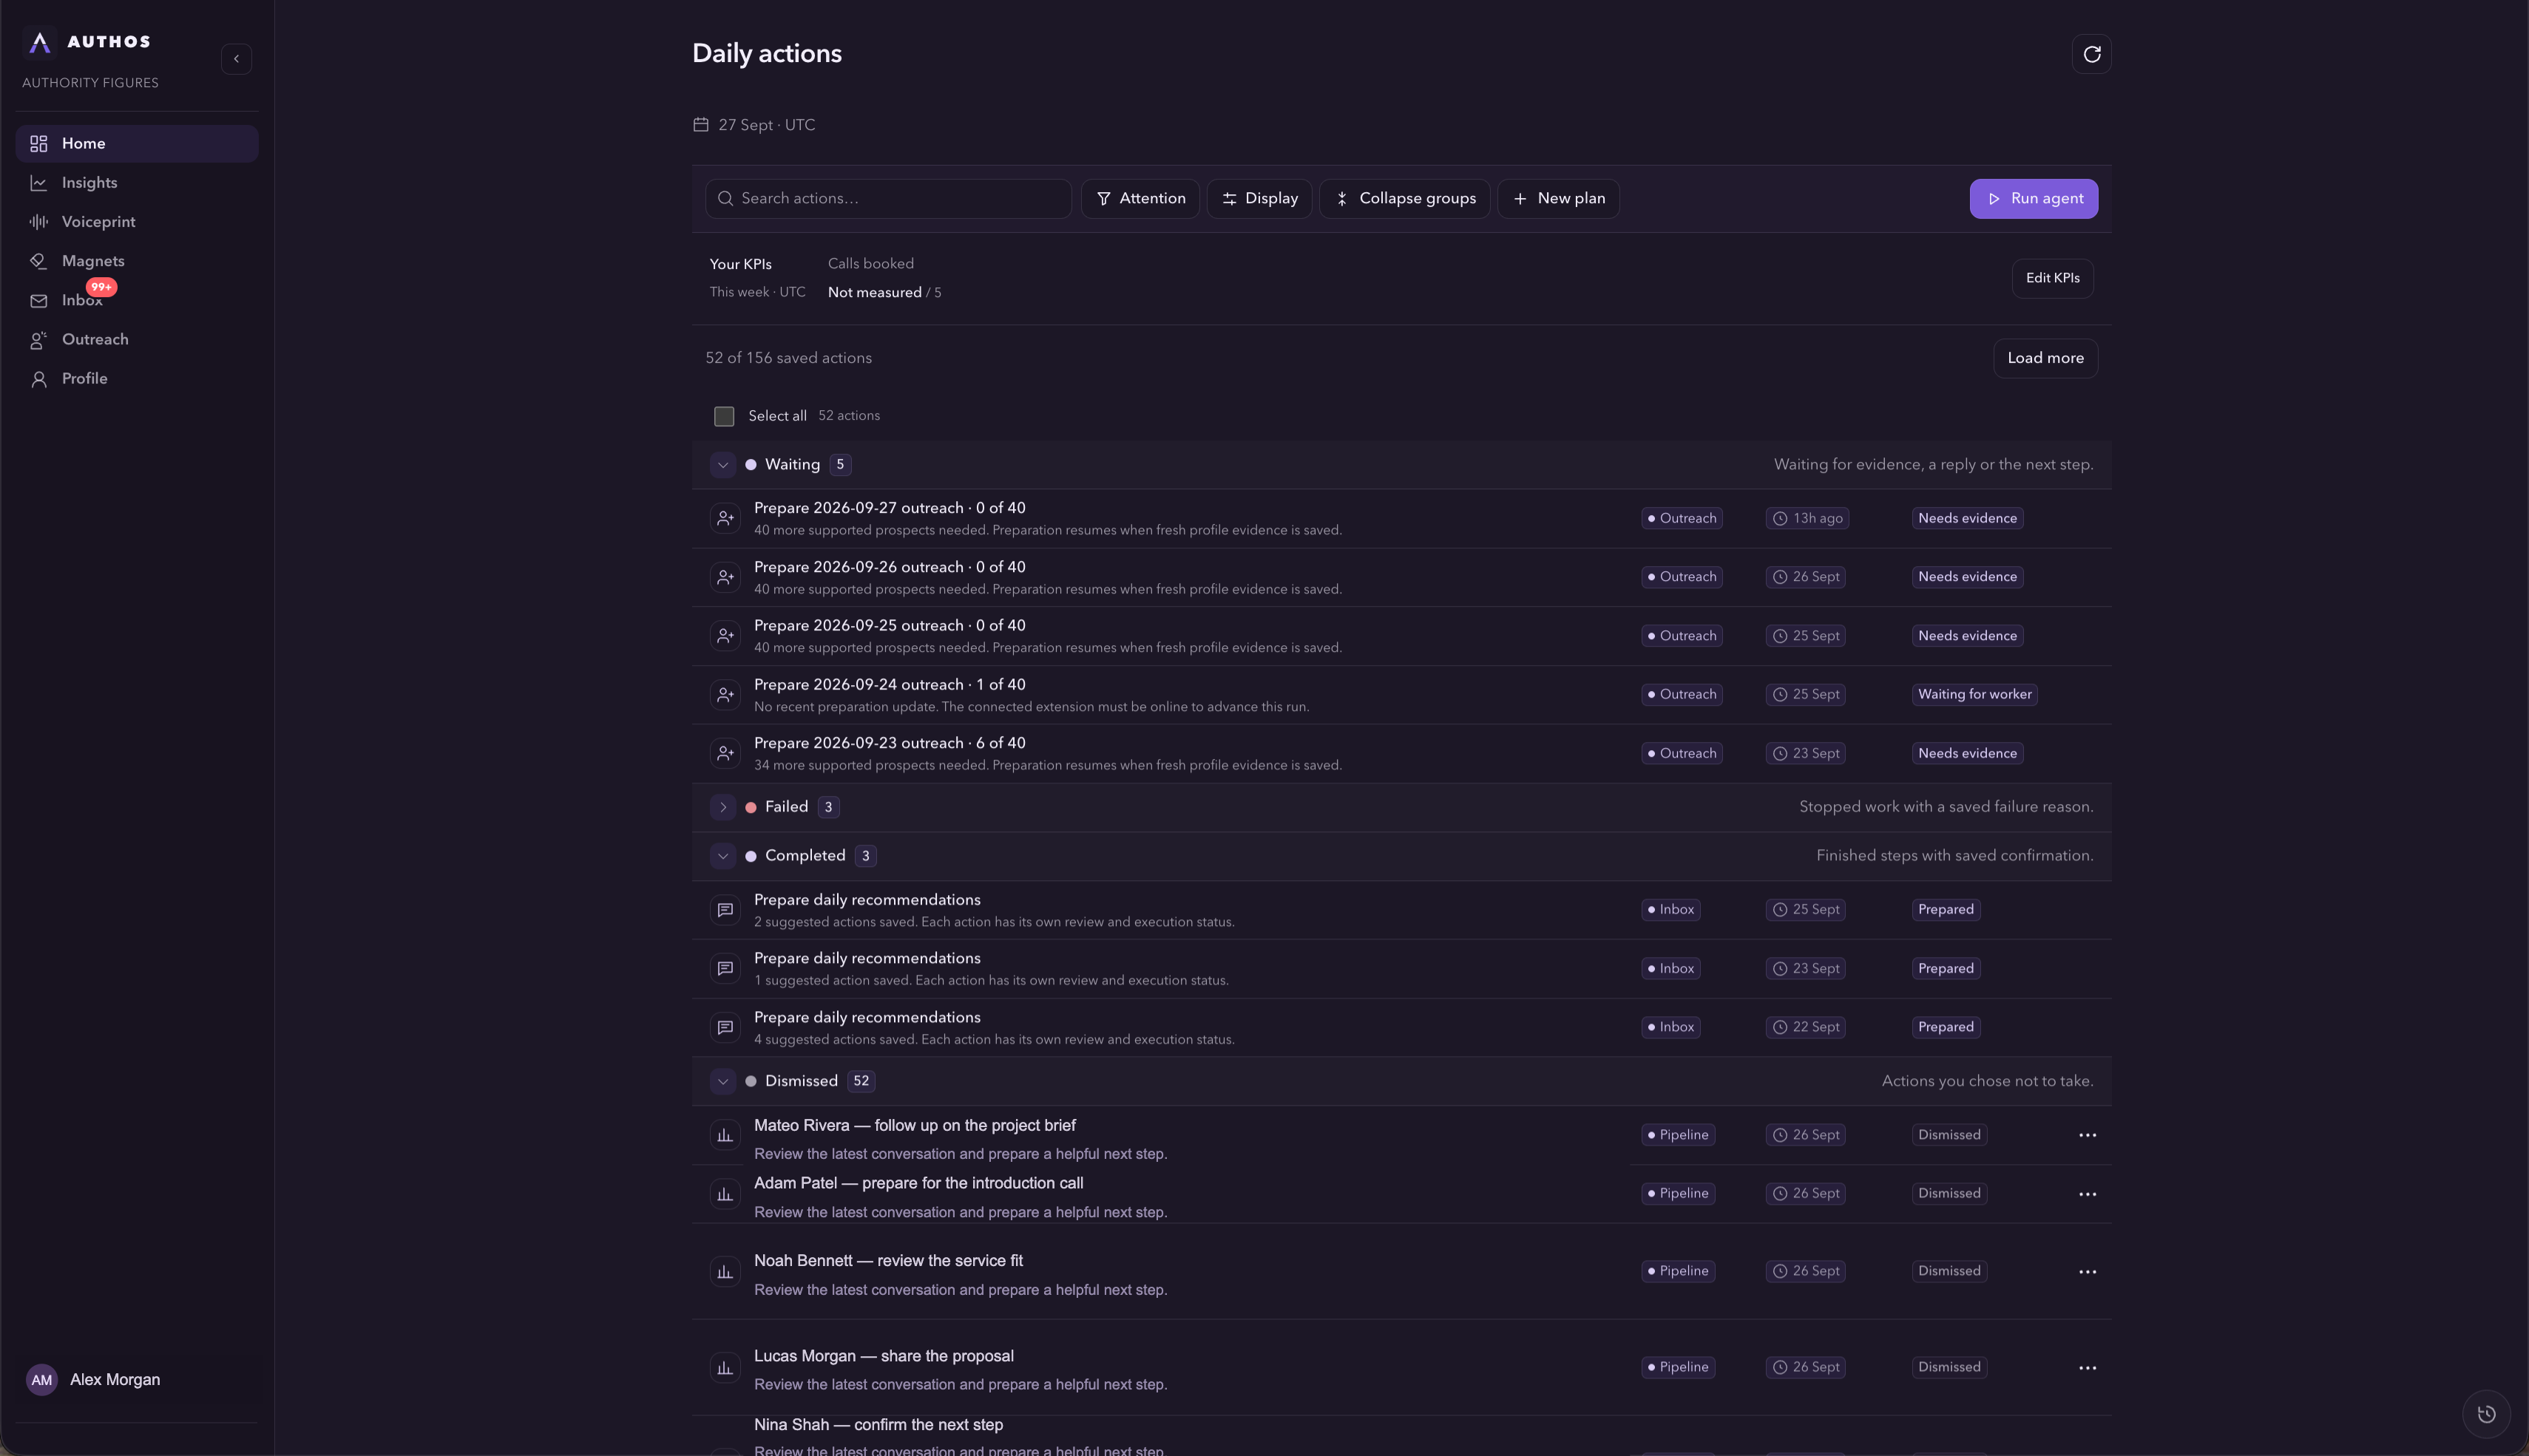The image size is (2529, 1456).
Task: Click chart icon for Adam Patel action
Action: pyautogui.click(x=725, y=1194)
